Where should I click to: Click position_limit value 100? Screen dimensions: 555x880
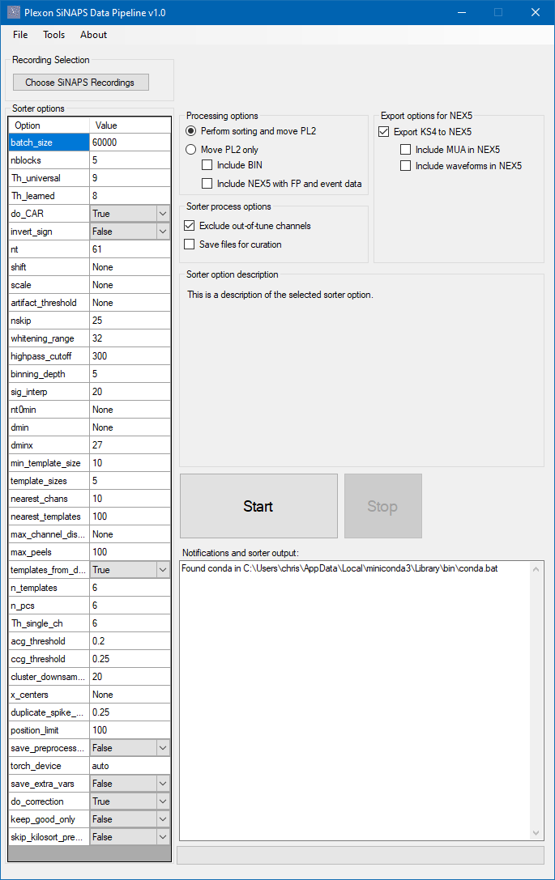point(130,730)
